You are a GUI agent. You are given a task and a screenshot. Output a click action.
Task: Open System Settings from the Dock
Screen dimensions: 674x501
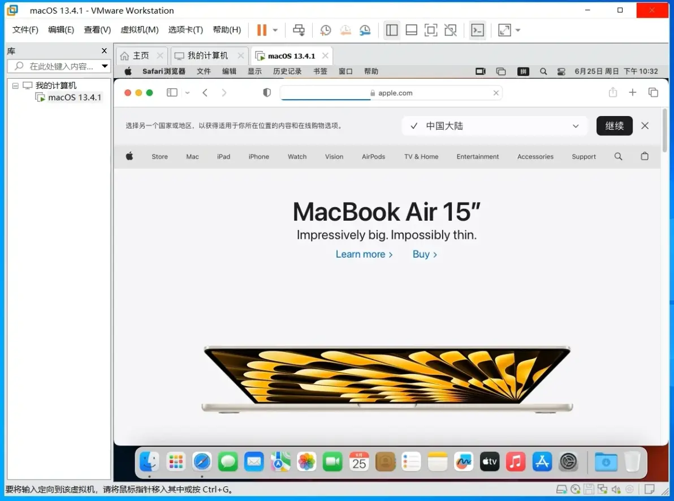point(568,463)
